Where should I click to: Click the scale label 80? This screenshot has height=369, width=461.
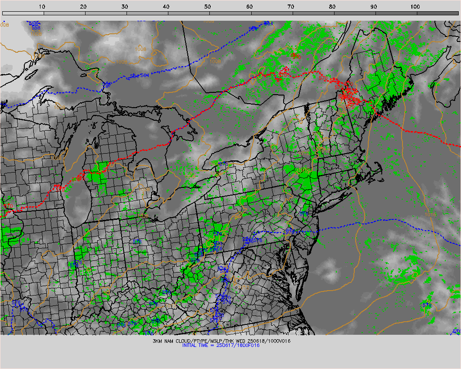click(332, 7)
